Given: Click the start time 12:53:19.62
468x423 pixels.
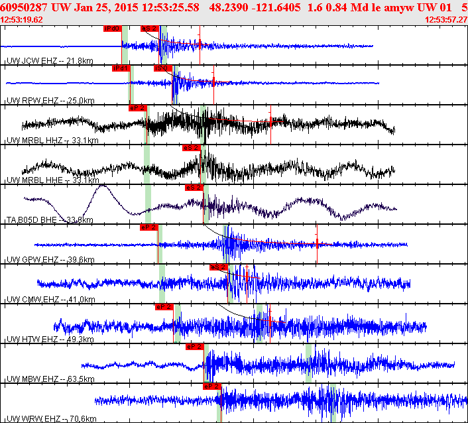Looking at the screenshot, I should [21, 20].
